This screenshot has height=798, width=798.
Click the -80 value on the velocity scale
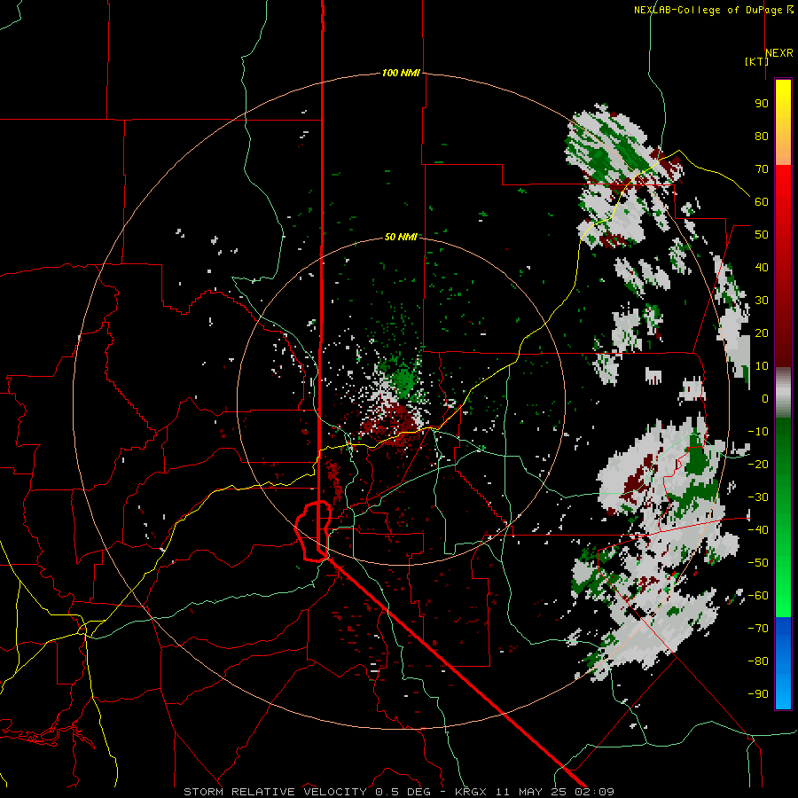tap(758, 661)
